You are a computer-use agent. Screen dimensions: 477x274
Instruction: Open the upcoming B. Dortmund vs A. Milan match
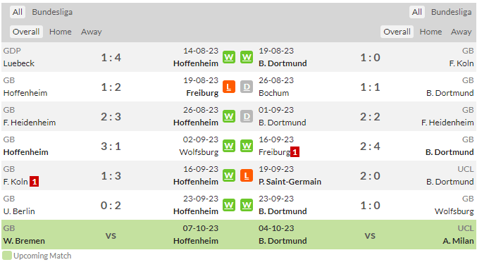(366, 235)
